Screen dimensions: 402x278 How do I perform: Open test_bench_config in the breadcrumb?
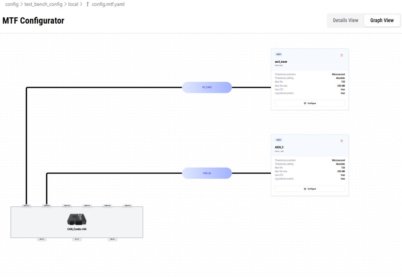pos(43,4)
